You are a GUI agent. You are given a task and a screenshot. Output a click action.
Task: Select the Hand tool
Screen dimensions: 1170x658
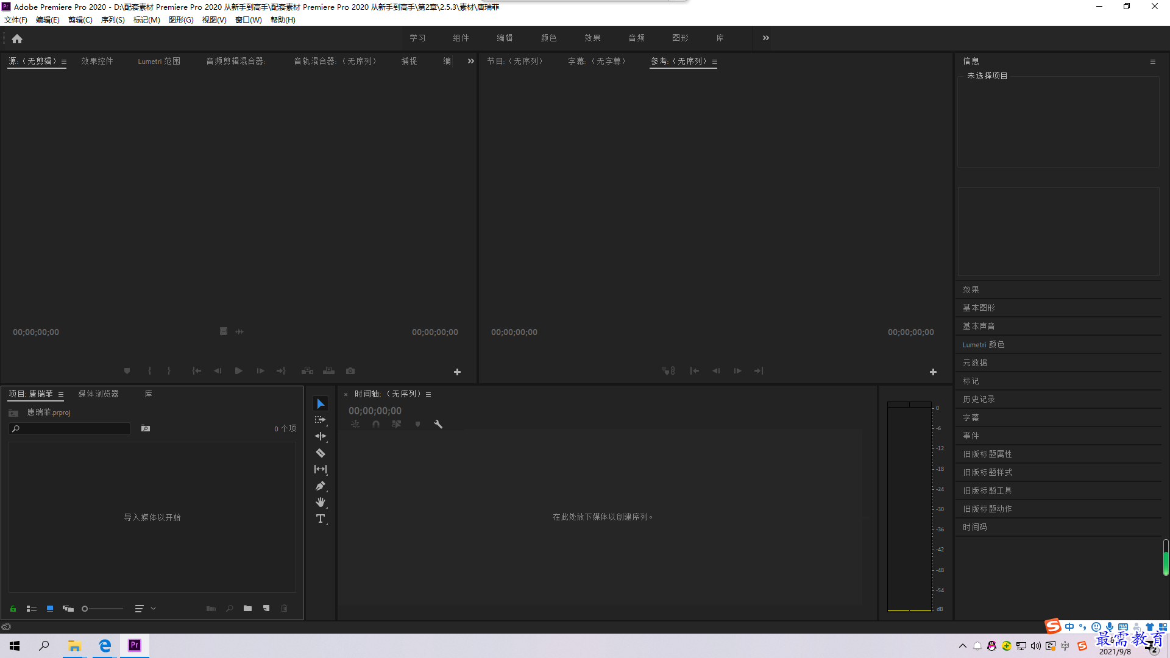(321, 503)
